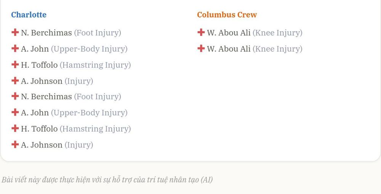Select the first W. Abou Ali player name
The height and width of the screenshot is (194, 381).
(x=229, y=33)
